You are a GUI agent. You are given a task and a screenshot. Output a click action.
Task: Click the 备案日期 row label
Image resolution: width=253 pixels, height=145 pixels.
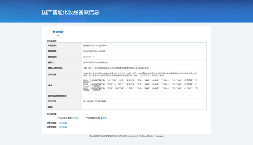click(52, 57)
